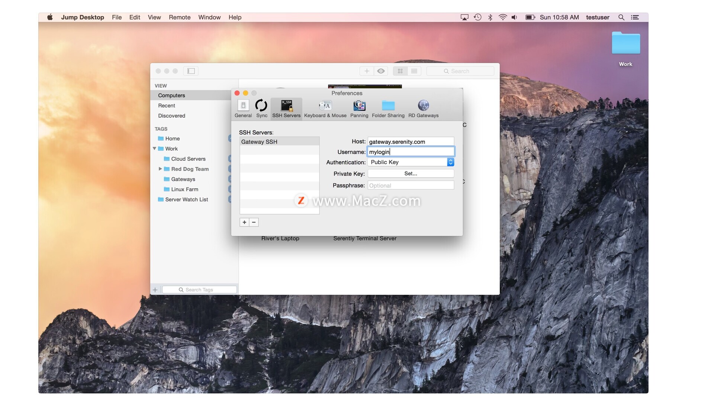Image resolution: width=714 pixels, height=401 pixels.
Task: Open the Edit menu
Action: point(135,17)
